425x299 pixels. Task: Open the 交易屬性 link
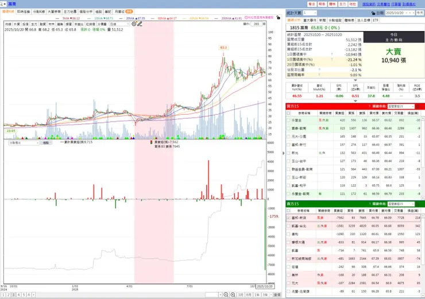coord(383,4)
